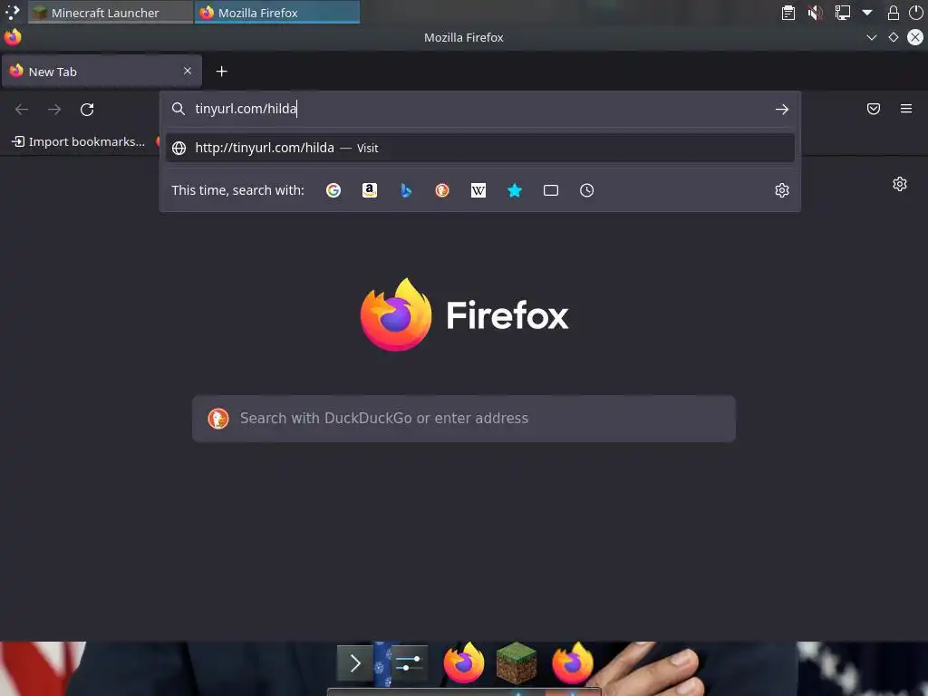
Task: Select the New Tab tab
Action: 101,72
